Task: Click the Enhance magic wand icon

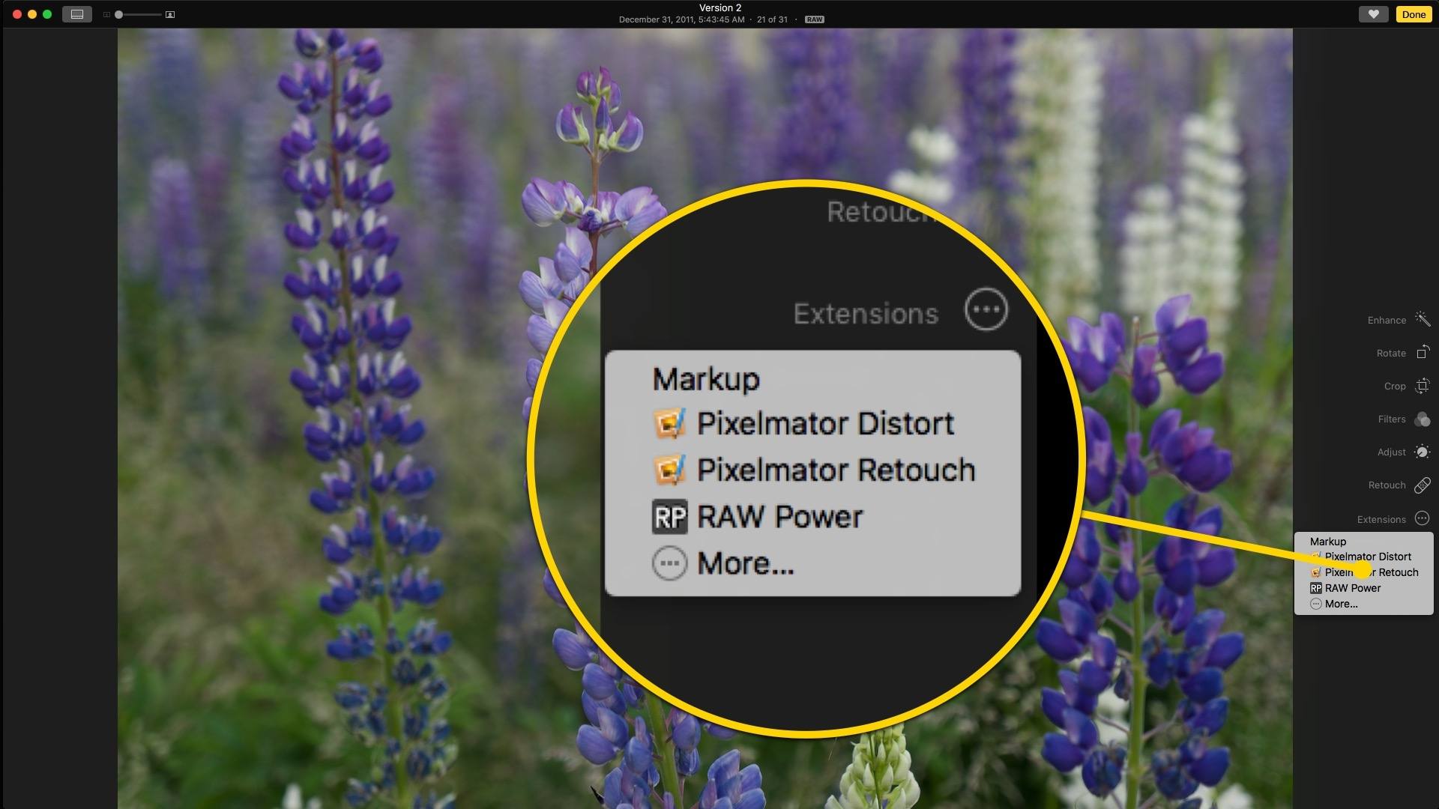Action: pos(1422,319)
